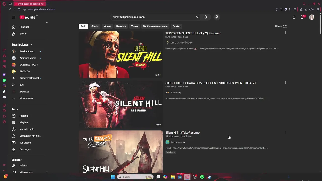
Task: Open title SILENT HILL LA SAGA COMPLETA video
Action: (x=211, y=83)
